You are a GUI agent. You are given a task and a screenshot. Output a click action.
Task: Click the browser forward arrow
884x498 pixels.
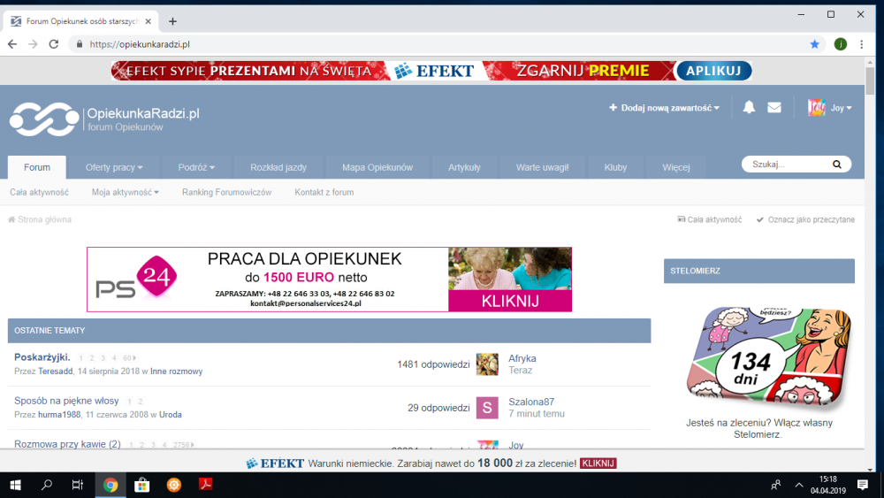pos(33,44)
